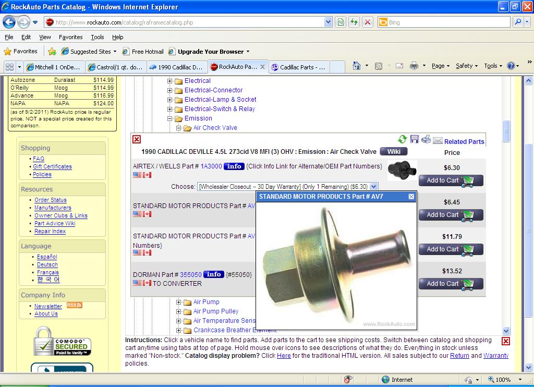Click the info button for Dorman 355050
Viewport: 534px width, 387px height.
214,274
